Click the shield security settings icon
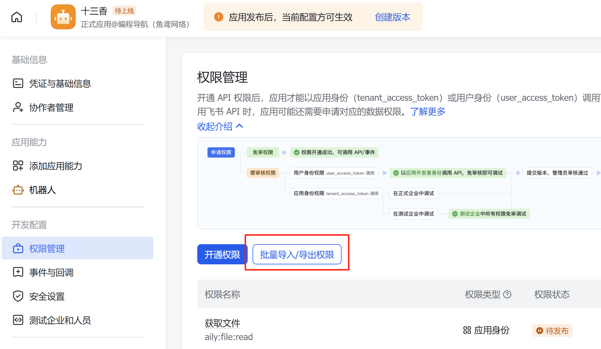This screenshot has height=349, width=601. 18,296
